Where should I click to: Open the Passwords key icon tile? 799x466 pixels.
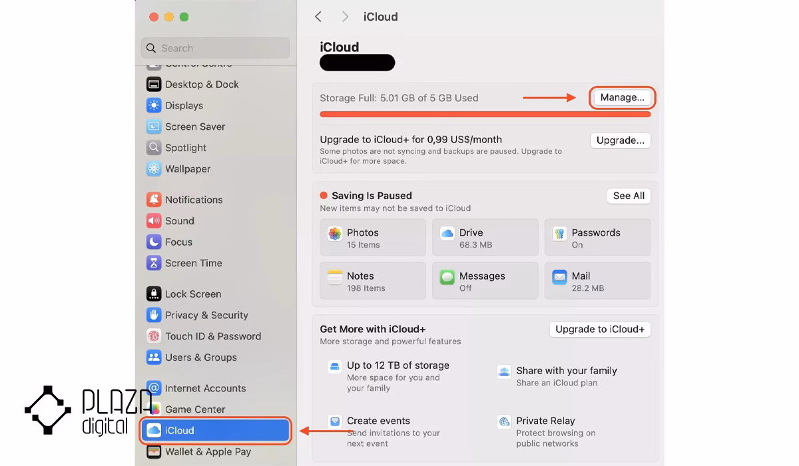pos(559,234)
